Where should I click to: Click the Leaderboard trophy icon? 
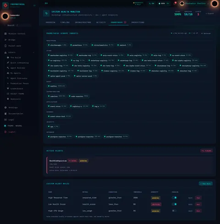[8, 88]
